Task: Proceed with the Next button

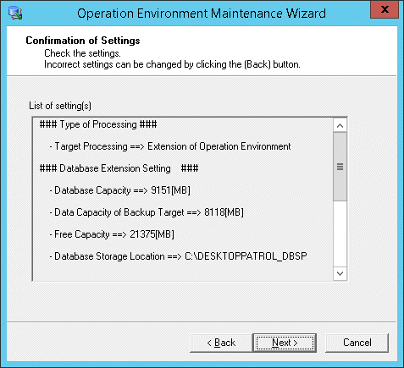Action: (285, 343)
